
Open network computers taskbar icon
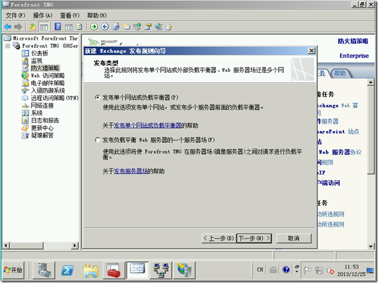click(x=161, y=270)
